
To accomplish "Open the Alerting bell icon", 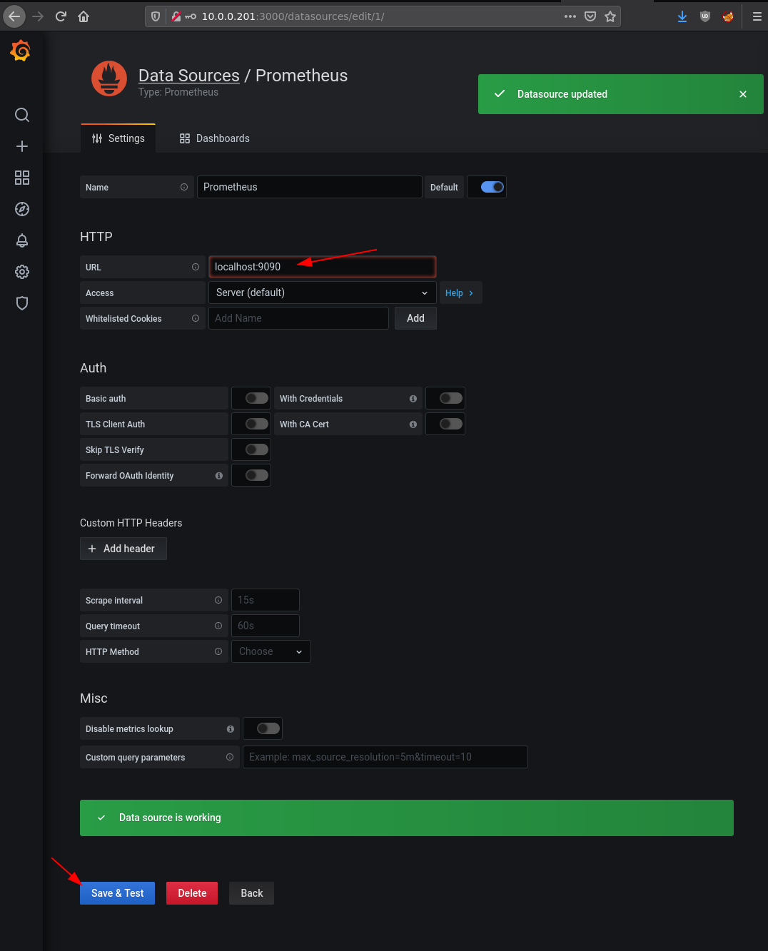I will [22, 240].
